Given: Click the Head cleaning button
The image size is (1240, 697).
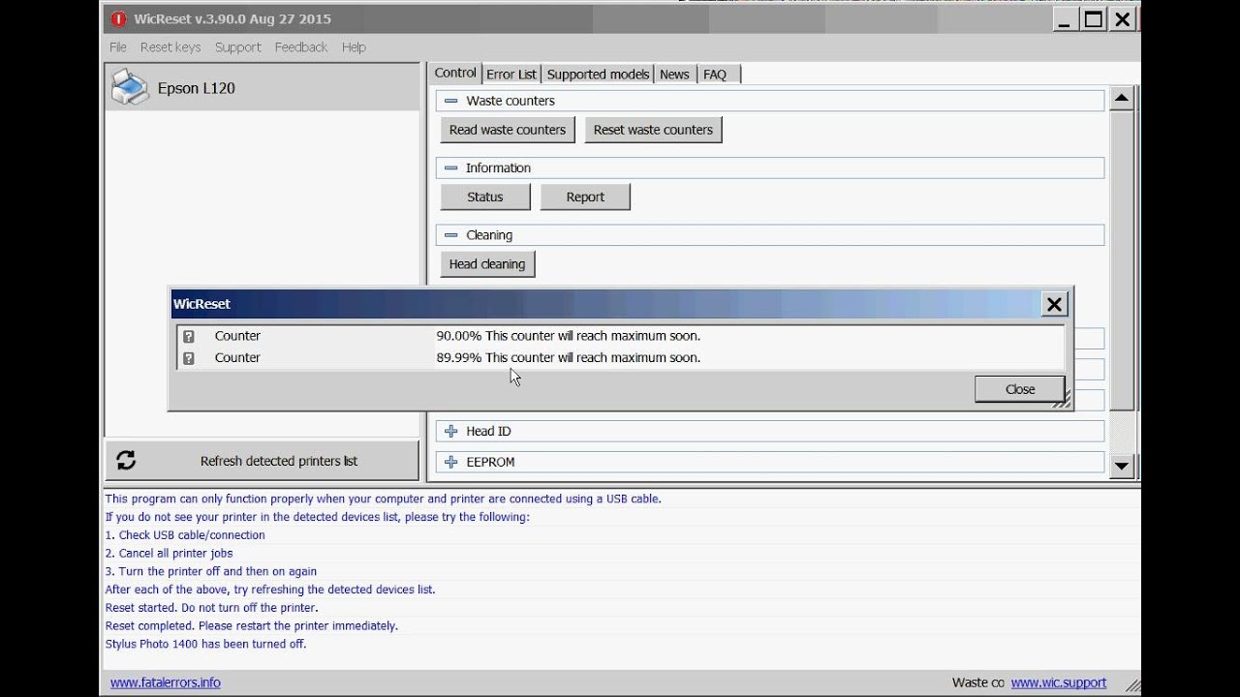Looking at the screenshot, I should pyautogui.click(x=487, y=264).
